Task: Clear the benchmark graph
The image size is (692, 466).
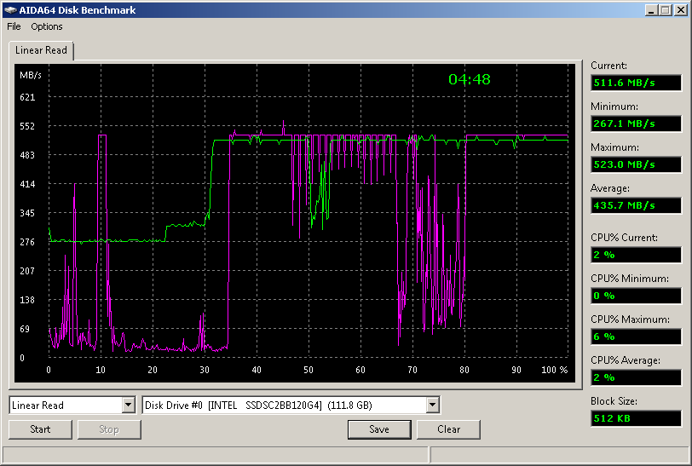Action: [x=448, y=429]
